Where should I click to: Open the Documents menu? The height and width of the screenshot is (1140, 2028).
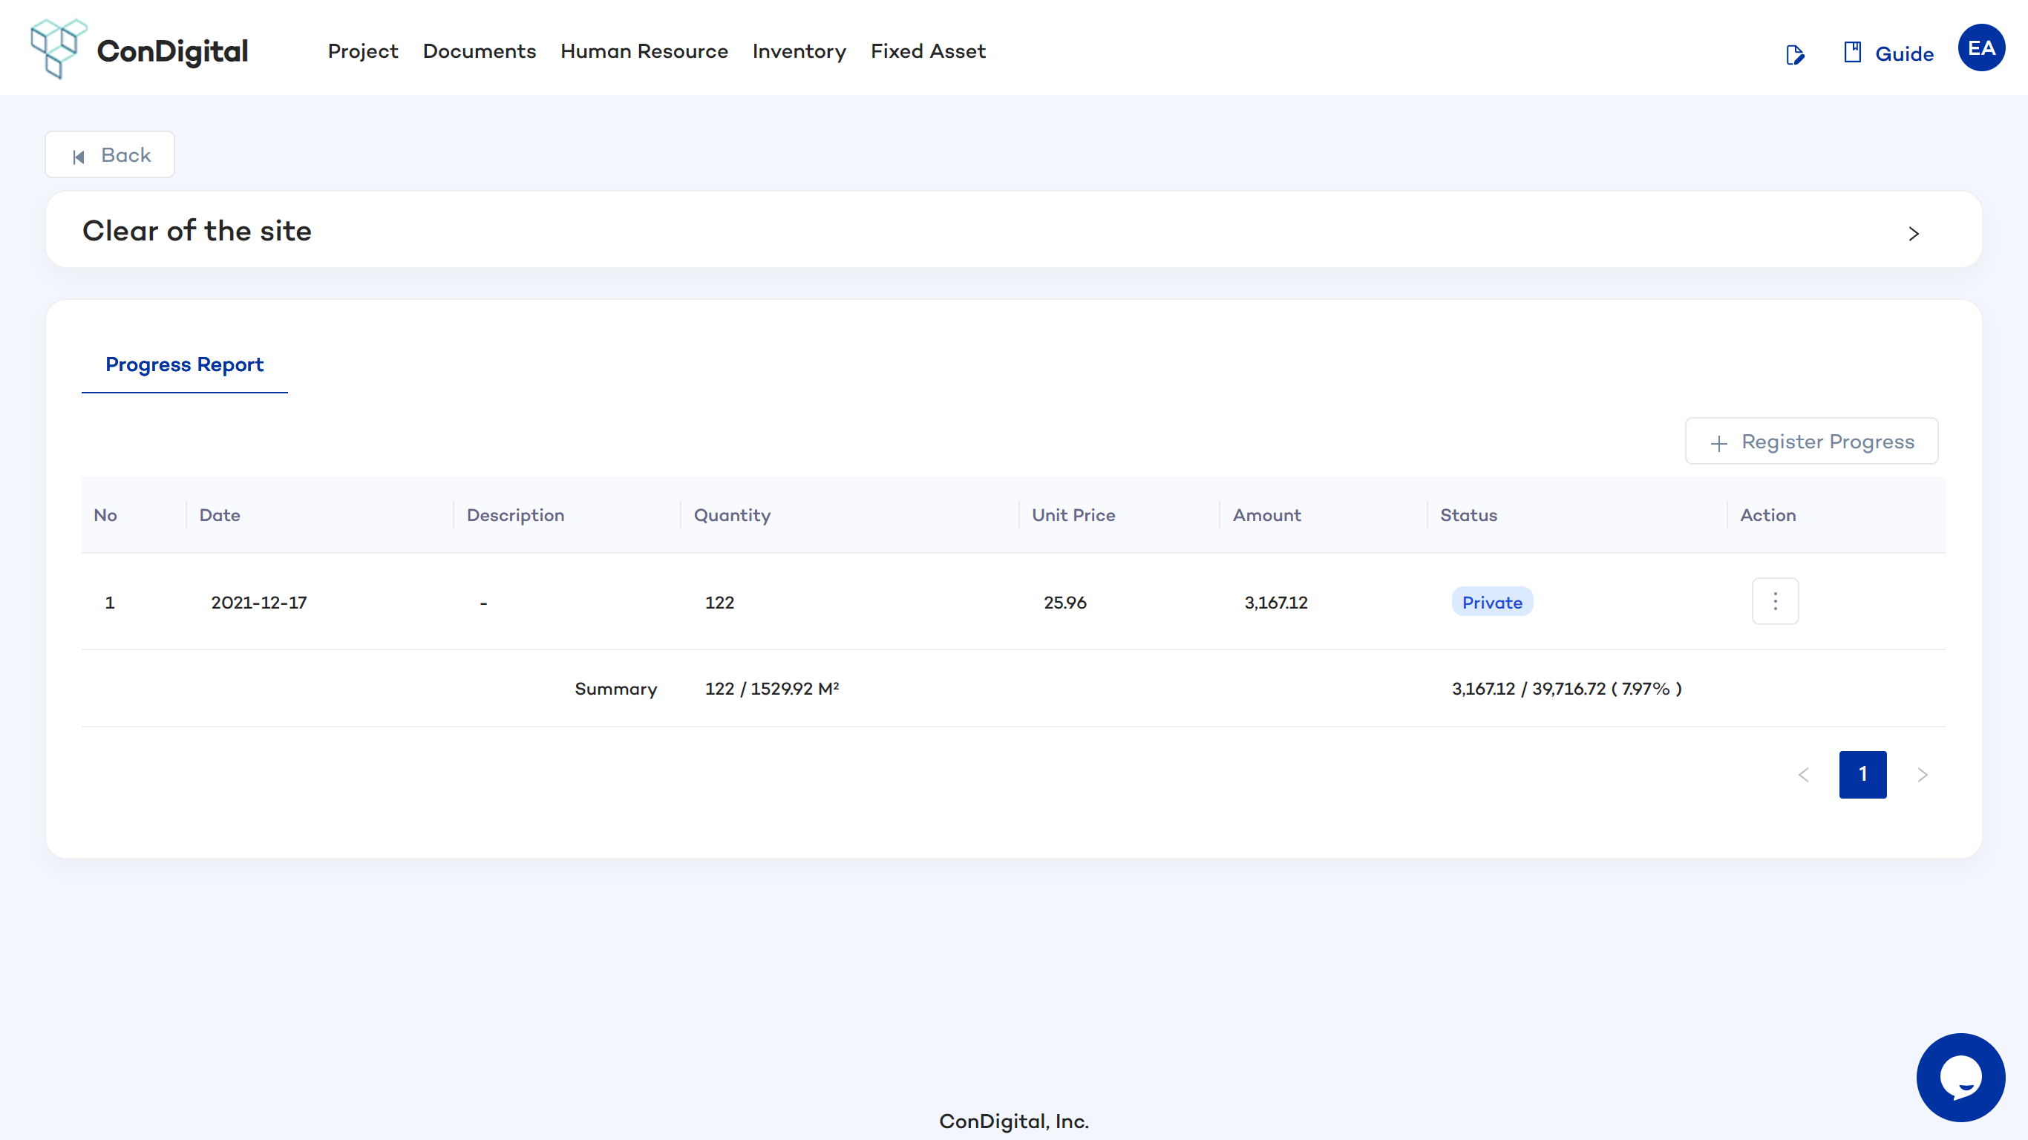click(479, 51)
